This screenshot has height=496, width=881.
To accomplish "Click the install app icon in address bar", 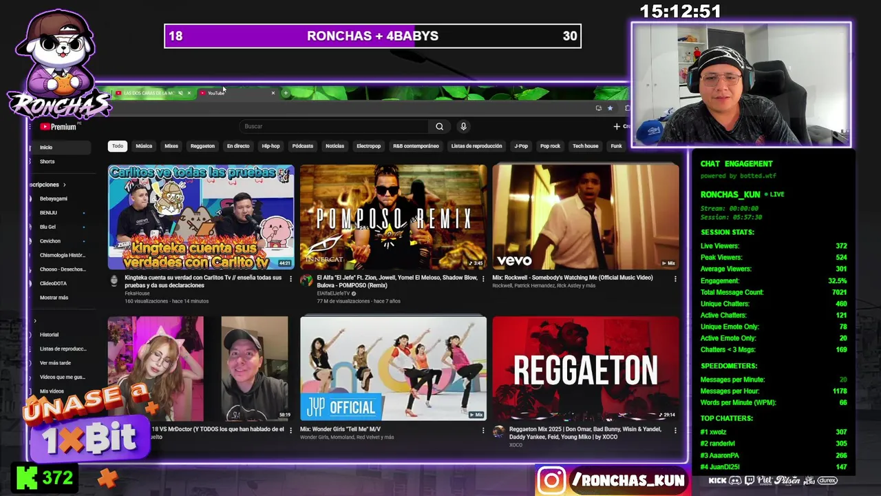I will (x=598, y=108).
